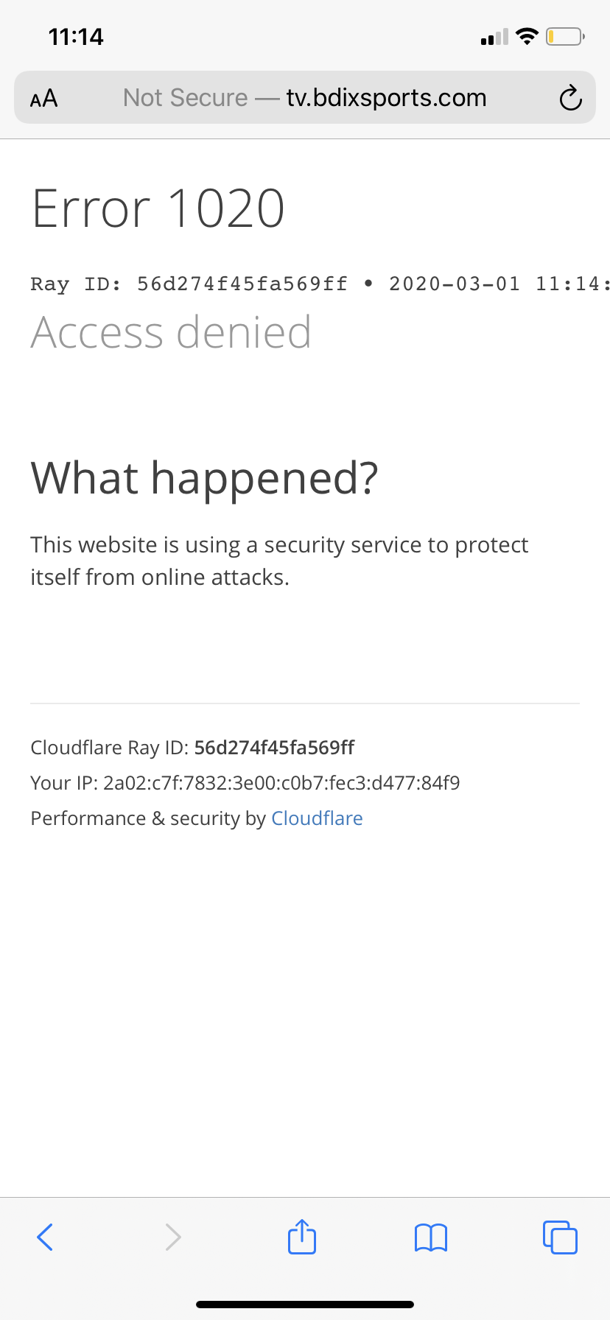Tap the Not Secure label
Screen dimensions: 610x1320
185,98
